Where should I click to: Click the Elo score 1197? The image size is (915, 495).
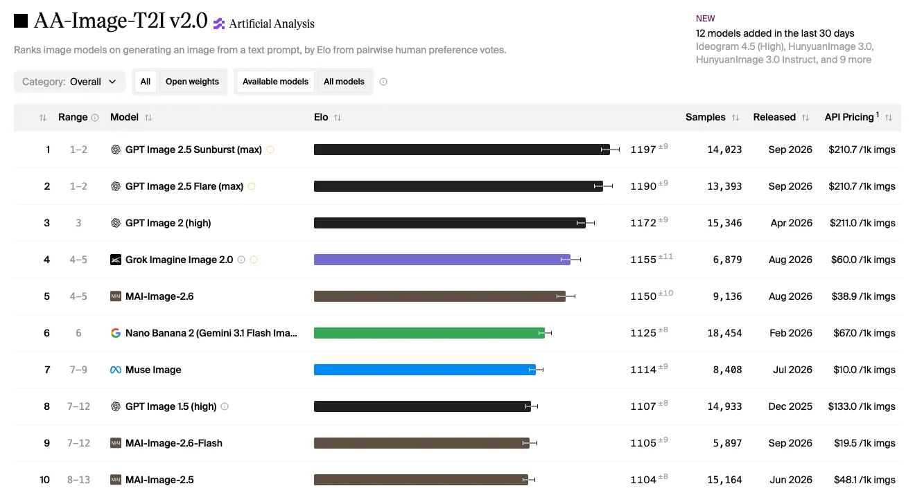coord(643,150)
